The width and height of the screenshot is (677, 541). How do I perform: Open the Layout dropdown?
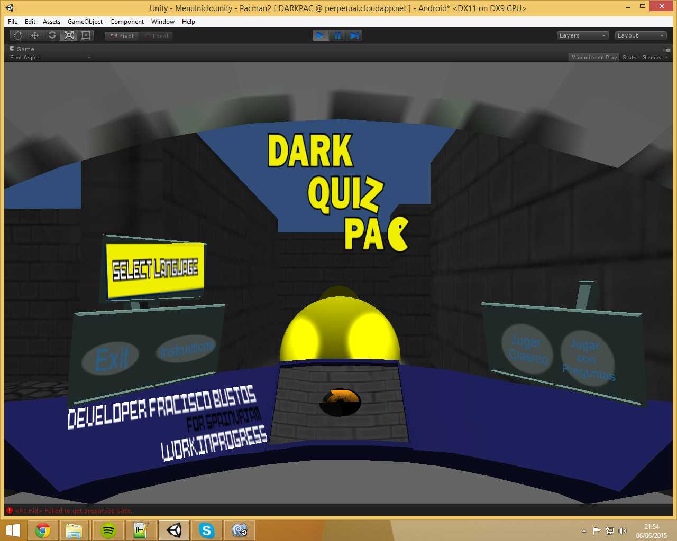[x=641, y=35]
